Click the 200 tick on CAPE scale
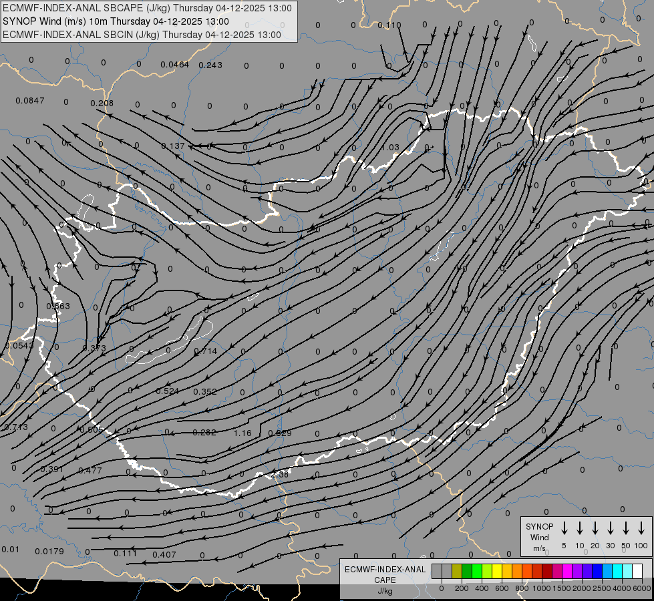654x601 pixels. tap(462, 588)
